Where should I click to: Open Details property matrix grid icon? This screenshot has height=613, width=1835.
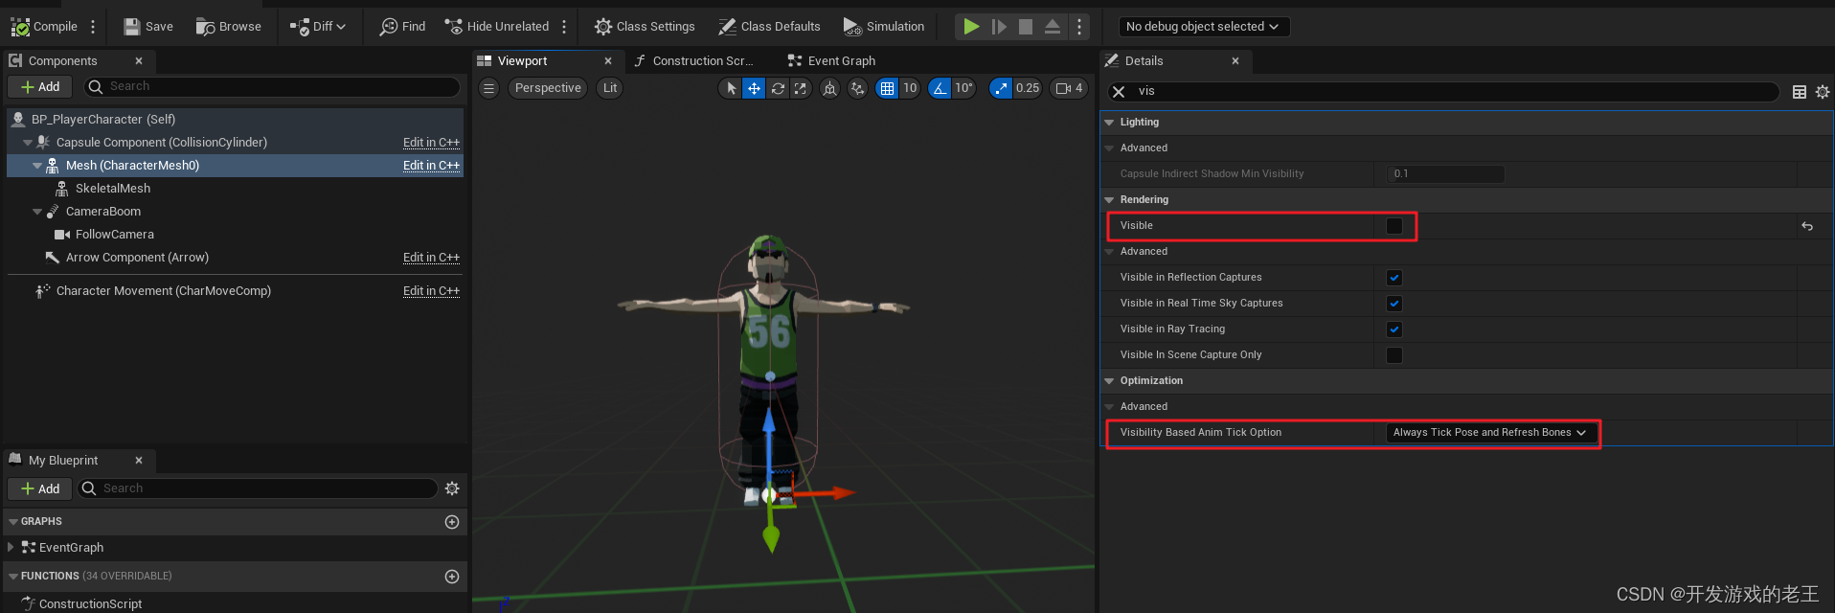1800,92
